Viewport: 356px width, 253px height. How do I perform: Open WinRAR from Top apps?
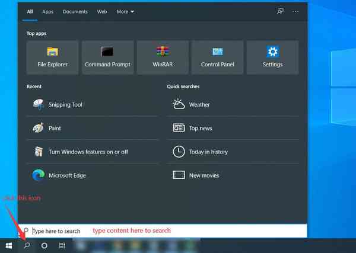click(x=163, y=57)
